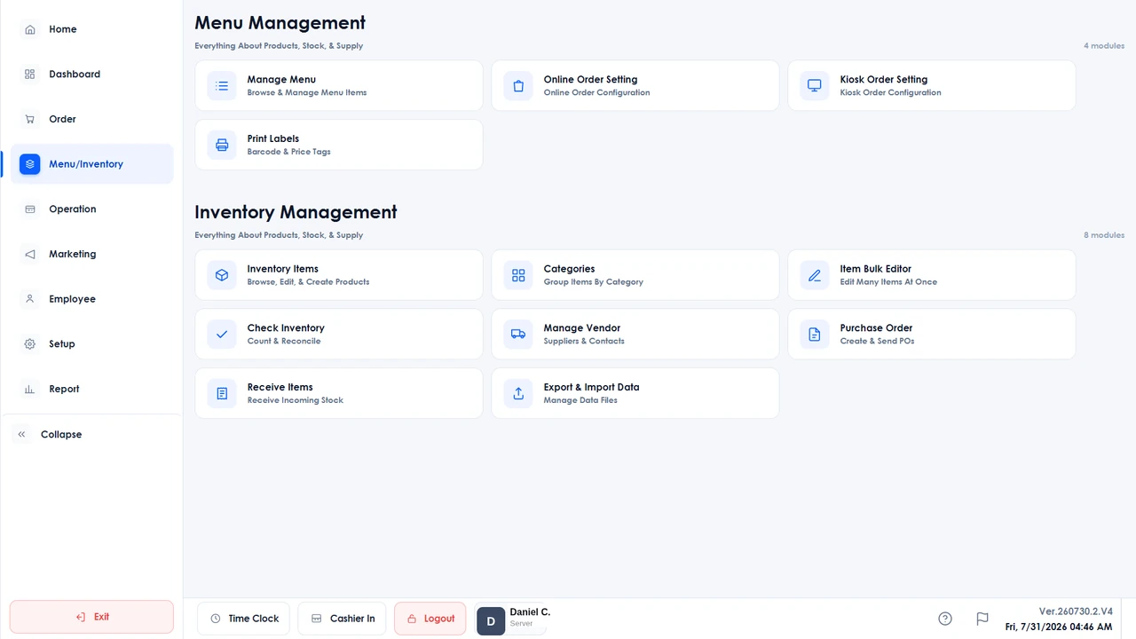
Task: Click the Check Inventory checkmark icon
Action: tap(222, 335)
